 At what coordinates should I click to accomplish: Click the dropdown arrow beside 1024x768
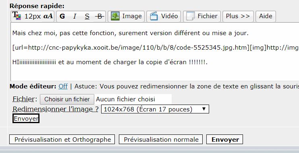pyautogui.click(x=204, y=109)
